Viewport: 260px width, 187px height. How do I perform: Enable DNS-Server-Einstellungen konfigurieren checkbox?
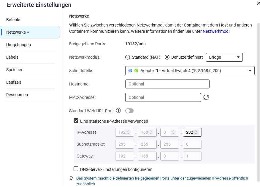click(x=76, y=169)
